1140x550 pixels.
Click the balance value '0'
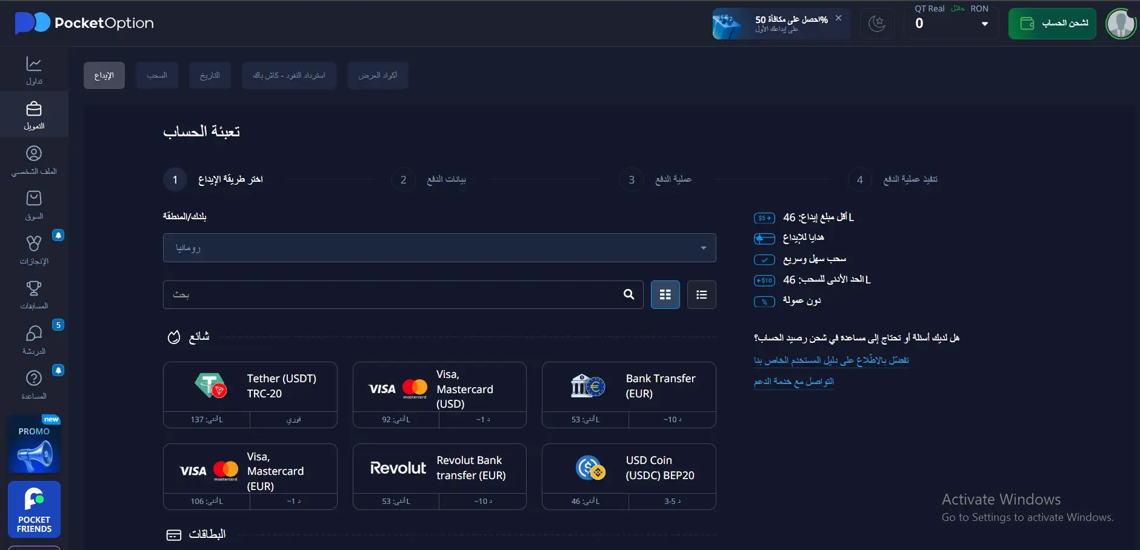coord(919,24)
